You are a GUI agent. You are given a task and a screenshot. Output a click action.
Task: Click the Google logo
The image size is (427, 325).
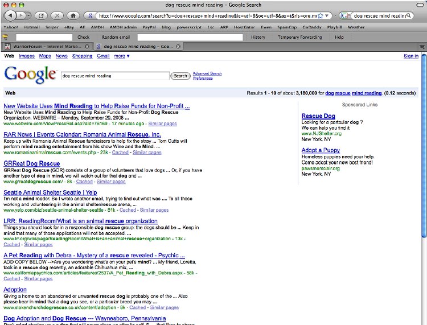30,75
